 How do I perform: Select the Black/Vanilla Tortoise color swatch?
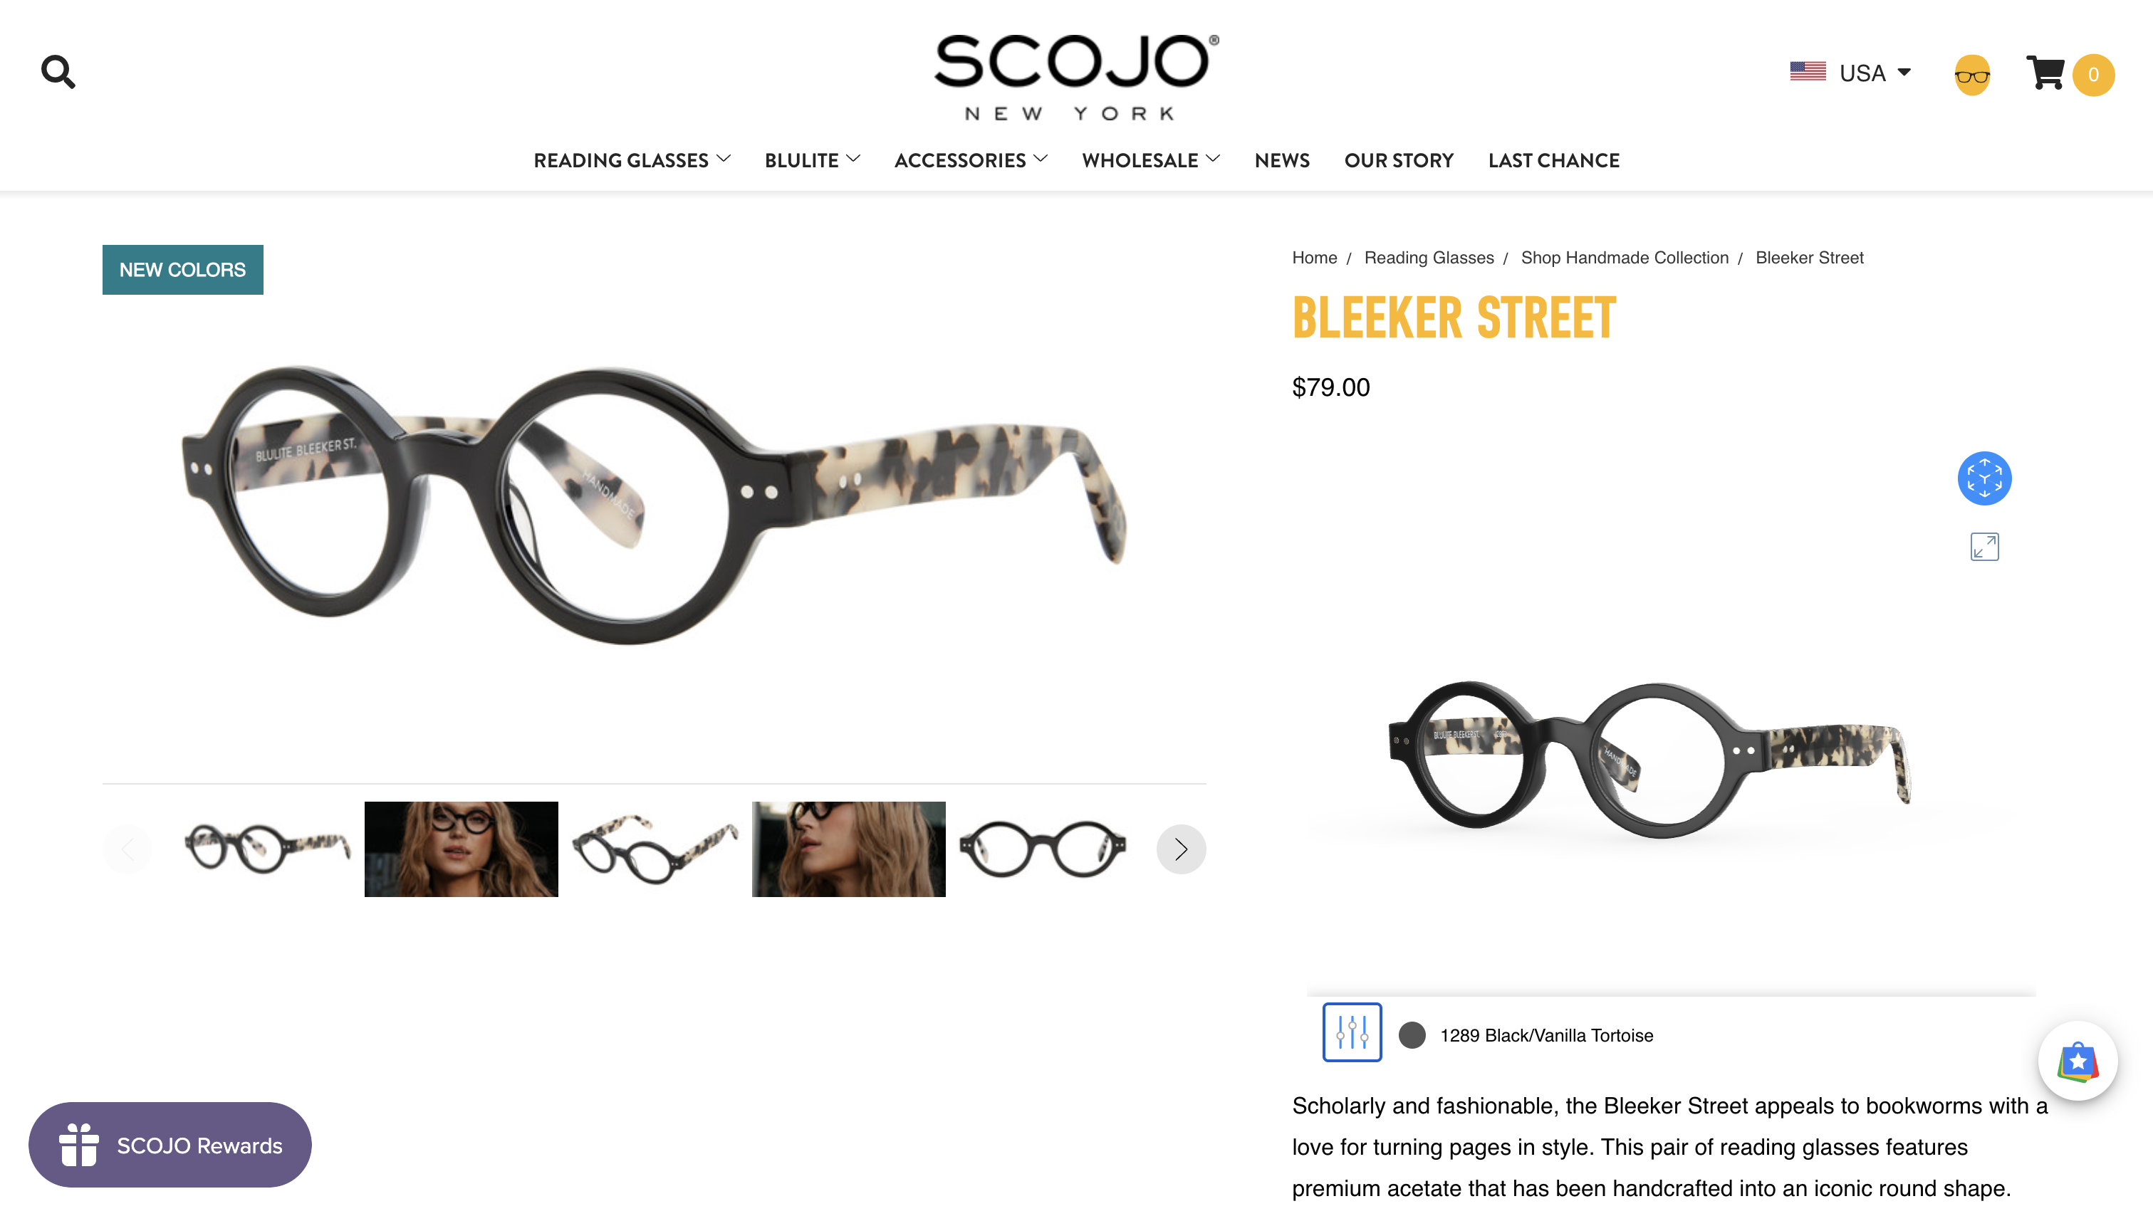pyautogui.click(x=1412, y=1034)
